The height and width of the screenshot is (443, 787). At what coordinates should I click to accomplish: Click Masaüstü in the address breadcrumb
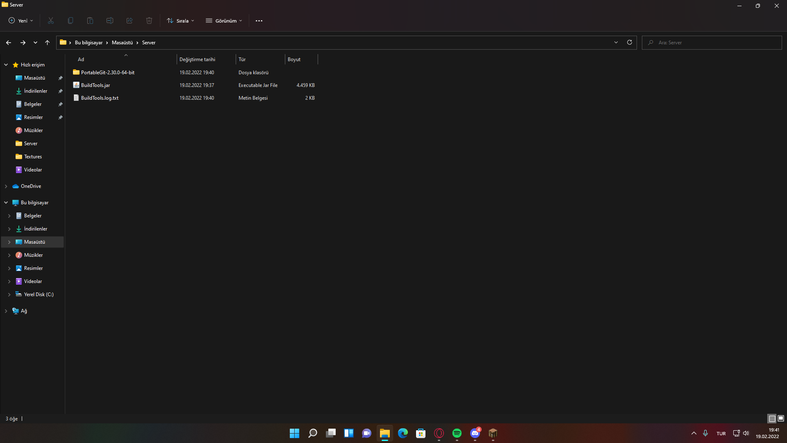point(122,43)
